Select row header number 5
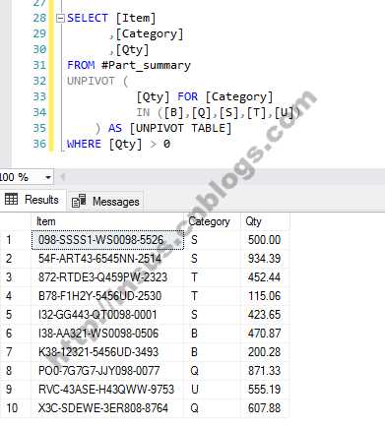The image size is (385, 427). pyautogui.click(x=16, y=315)
